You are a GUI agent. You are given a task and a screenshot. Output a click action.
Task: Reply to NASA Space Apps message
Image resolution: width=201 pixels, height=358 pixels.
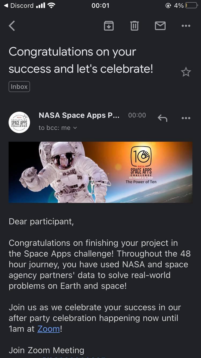coord(162,118)
